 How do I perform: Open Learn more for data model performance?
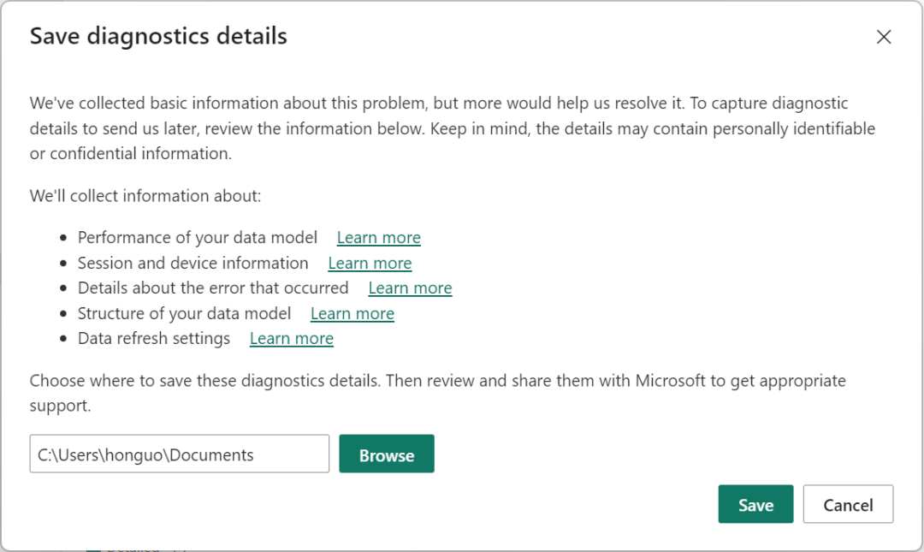pyautogui.click(x=379, y=237)
